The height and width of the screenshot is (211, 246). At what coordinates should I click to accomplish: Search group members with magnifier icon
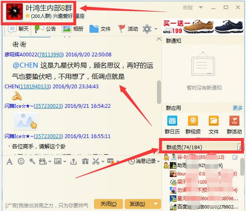(x=240, y=147)
